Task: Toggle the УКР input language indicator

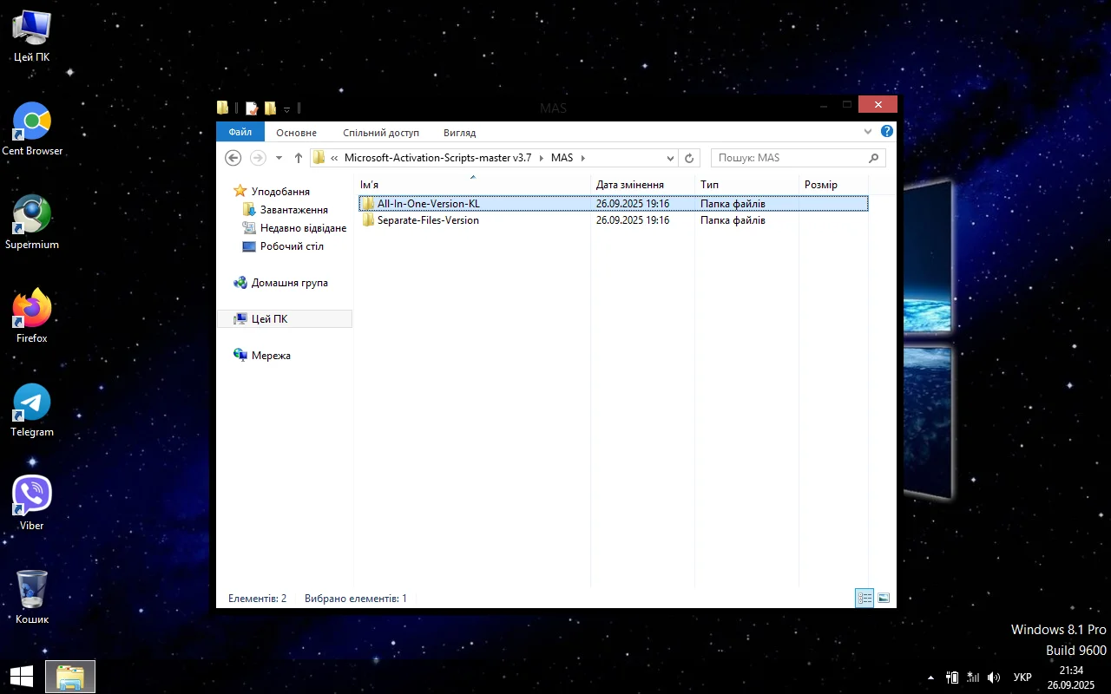Action: (1022, 677)
